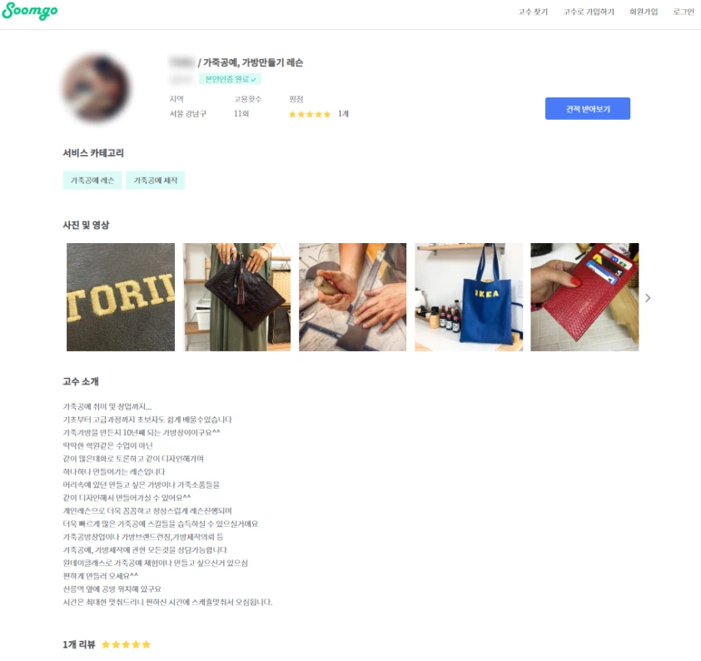
Task: Click the 본인인증 완료 verified badge
Action: tap(230, 79)
